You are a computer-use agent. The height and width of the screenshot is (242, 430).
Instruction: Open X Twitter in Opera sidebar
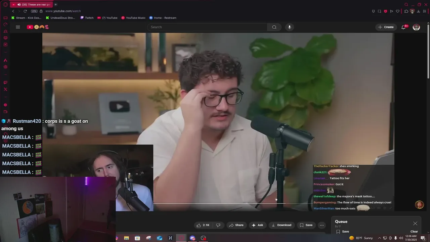5,89
